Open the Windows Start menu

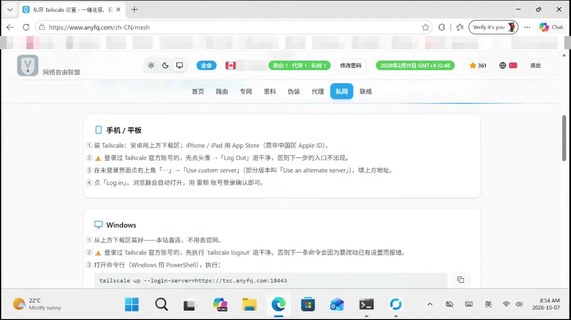coord(132,304)
